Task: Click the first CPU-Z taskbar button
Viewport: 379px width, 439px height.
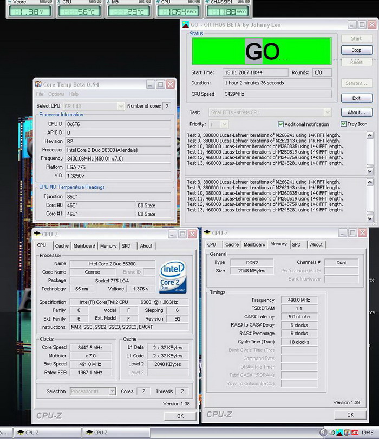Action: pos(47,433)
